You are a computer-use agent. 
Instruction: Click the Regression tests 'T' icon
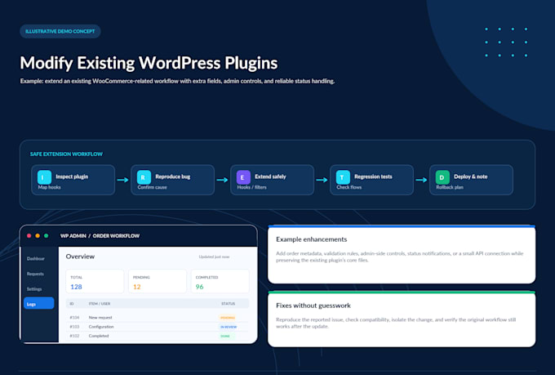tap(343, 176)
